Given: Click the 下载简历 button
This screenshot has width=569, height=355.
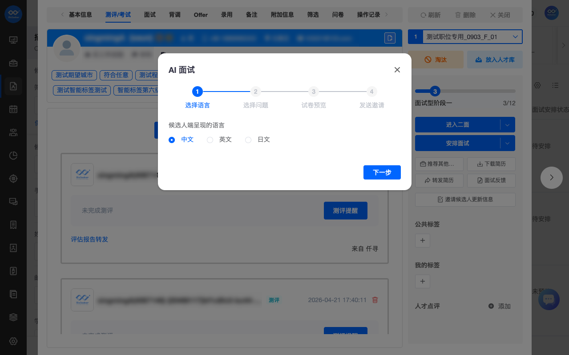Looking at the screenshot, I should (x=491, y=164).
